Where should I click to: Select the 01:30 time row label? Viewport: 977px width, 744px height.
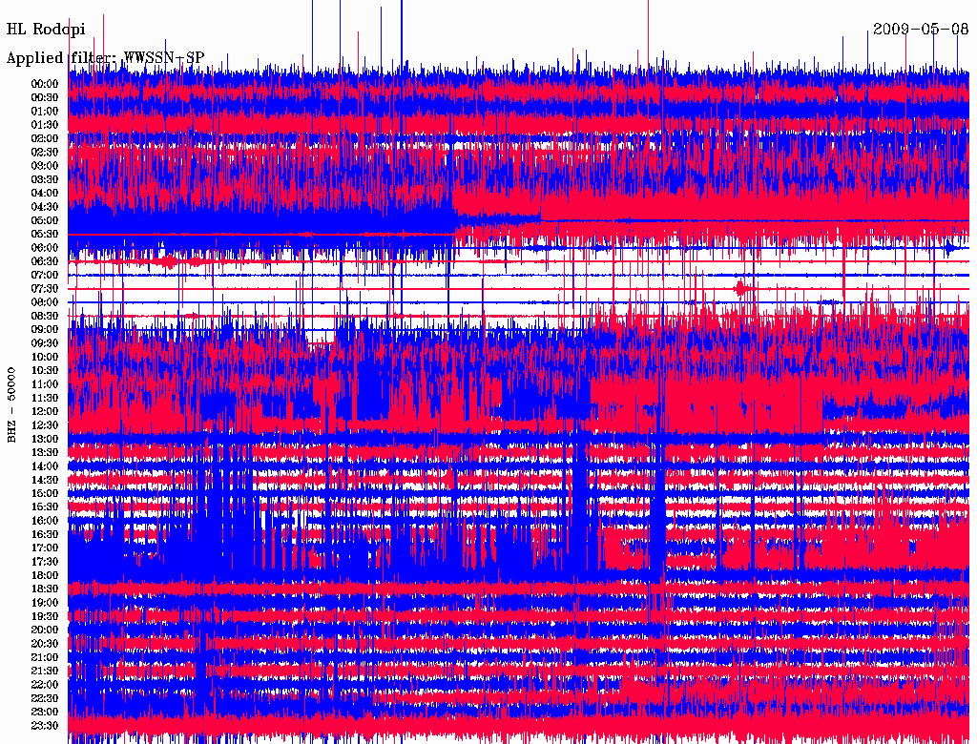click(x=45, y=125)
